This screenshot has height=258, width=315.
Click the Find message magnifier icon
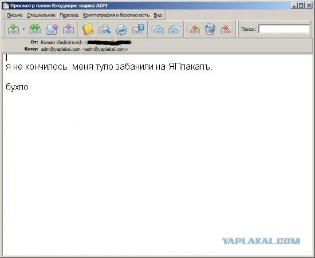[x=104, y=29]
